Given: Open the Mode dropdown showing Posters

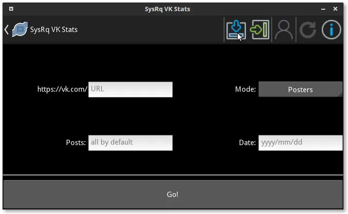Looking at the screenshot, I should pyautogui.click(x=300, y=89).
